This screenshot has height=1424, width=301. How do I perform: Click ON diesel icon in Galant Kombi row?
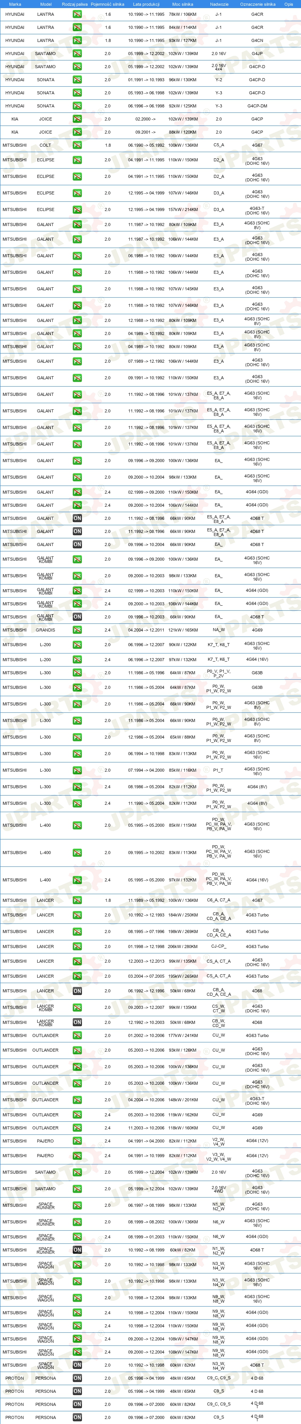click(x=77, y=617)
